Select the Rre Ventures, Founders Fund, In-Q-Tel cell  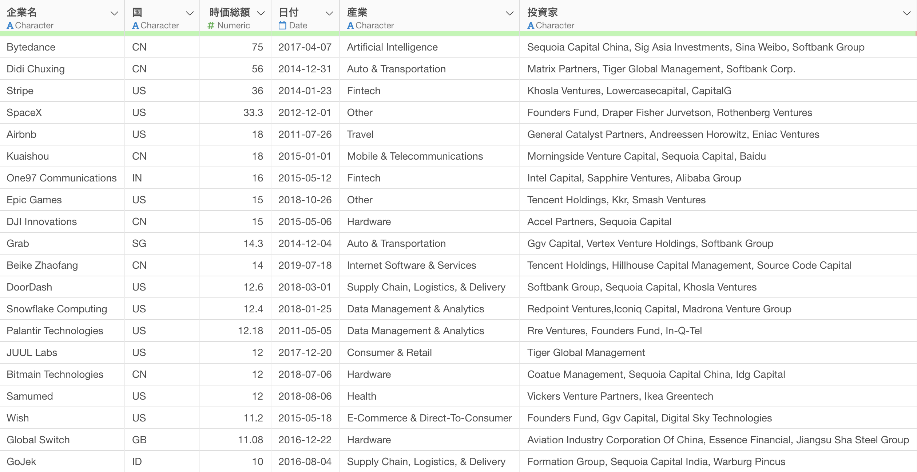coord(718,331)
